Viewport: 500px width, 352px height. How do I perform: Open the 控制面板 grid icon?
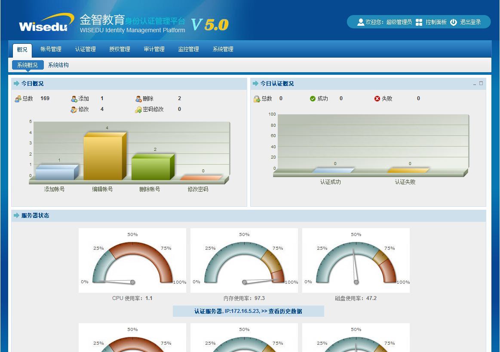419,22
